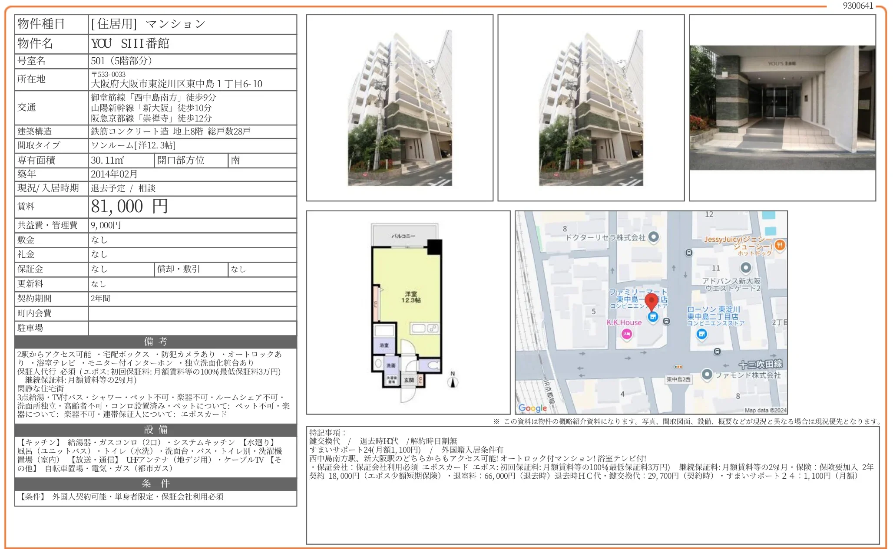Click the bus stop icon near JessyJuicy
Screen dimensions: 893x549
click(689, 253)
